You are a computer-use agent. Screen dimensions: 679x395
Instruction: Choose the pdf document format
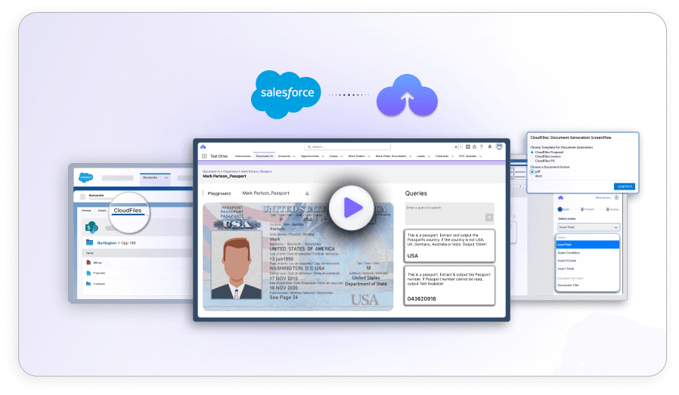tap(532, 171)
